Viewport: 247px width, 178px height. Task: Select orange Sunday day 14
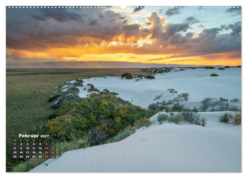pyautogui.click(x=53, y=148)
